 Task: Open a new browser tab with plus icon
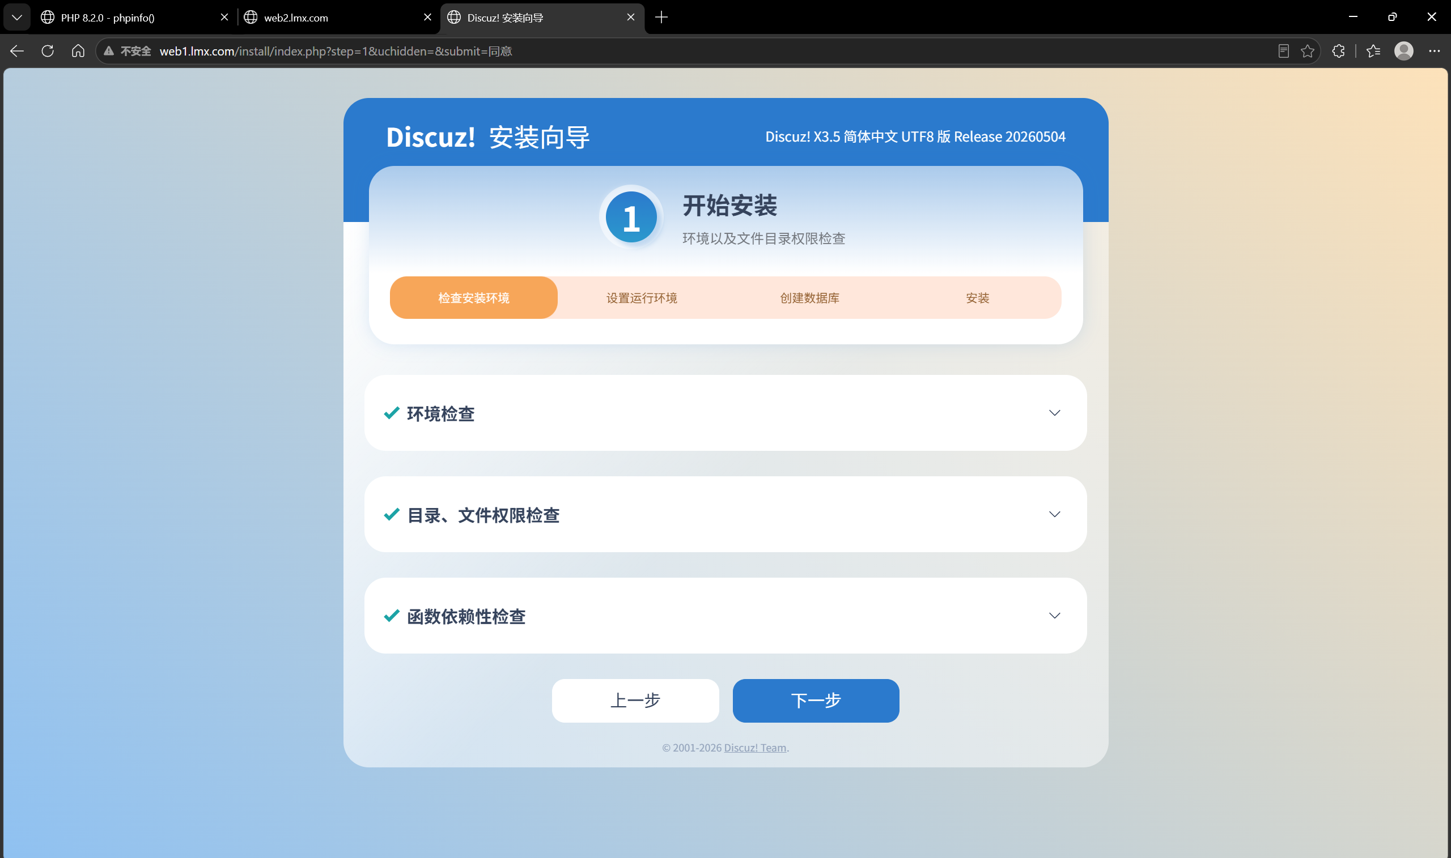pyautogui.click(x=661, y=18)
